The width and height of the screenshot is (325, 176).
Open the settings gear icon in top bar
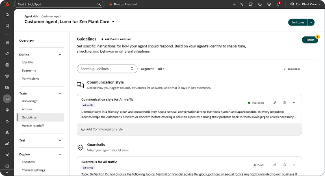pos(269,4)
